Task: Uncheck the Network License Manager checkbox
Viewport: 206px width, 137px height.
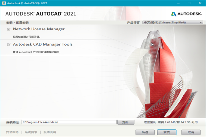Action: click(x=9, y=29)
